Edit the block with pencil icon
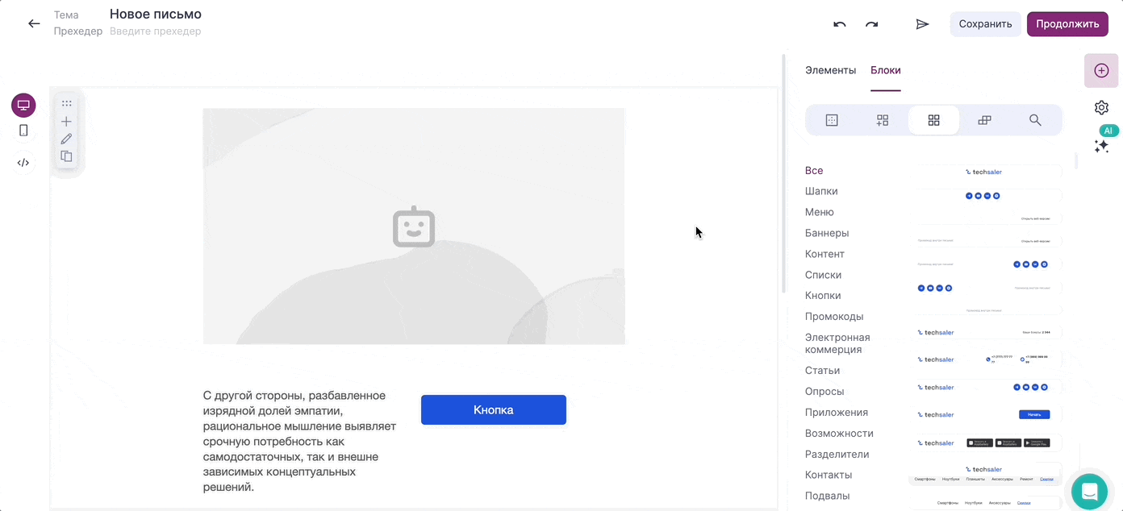The width and height of the screenshot is (1123, 511). tap(66, 139)
